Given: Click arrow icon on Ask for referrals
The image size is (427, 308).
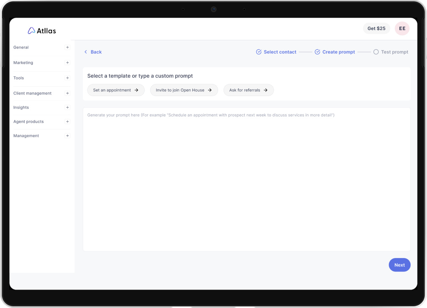Looking at the screenshot, I should 266,90.
